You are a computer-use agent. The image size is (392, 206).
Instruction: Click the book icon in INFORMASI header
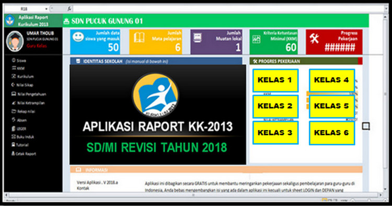[x=78, y=170]
